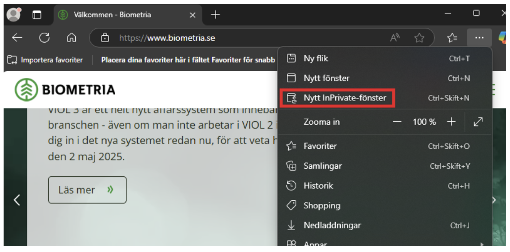Open Nedladdningar from the menu
Screen dimensions: 510x252
tap(385, 225)
